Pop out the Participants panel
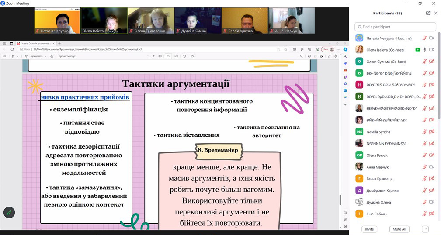This screenshot has height=235, width=441. 428,13
